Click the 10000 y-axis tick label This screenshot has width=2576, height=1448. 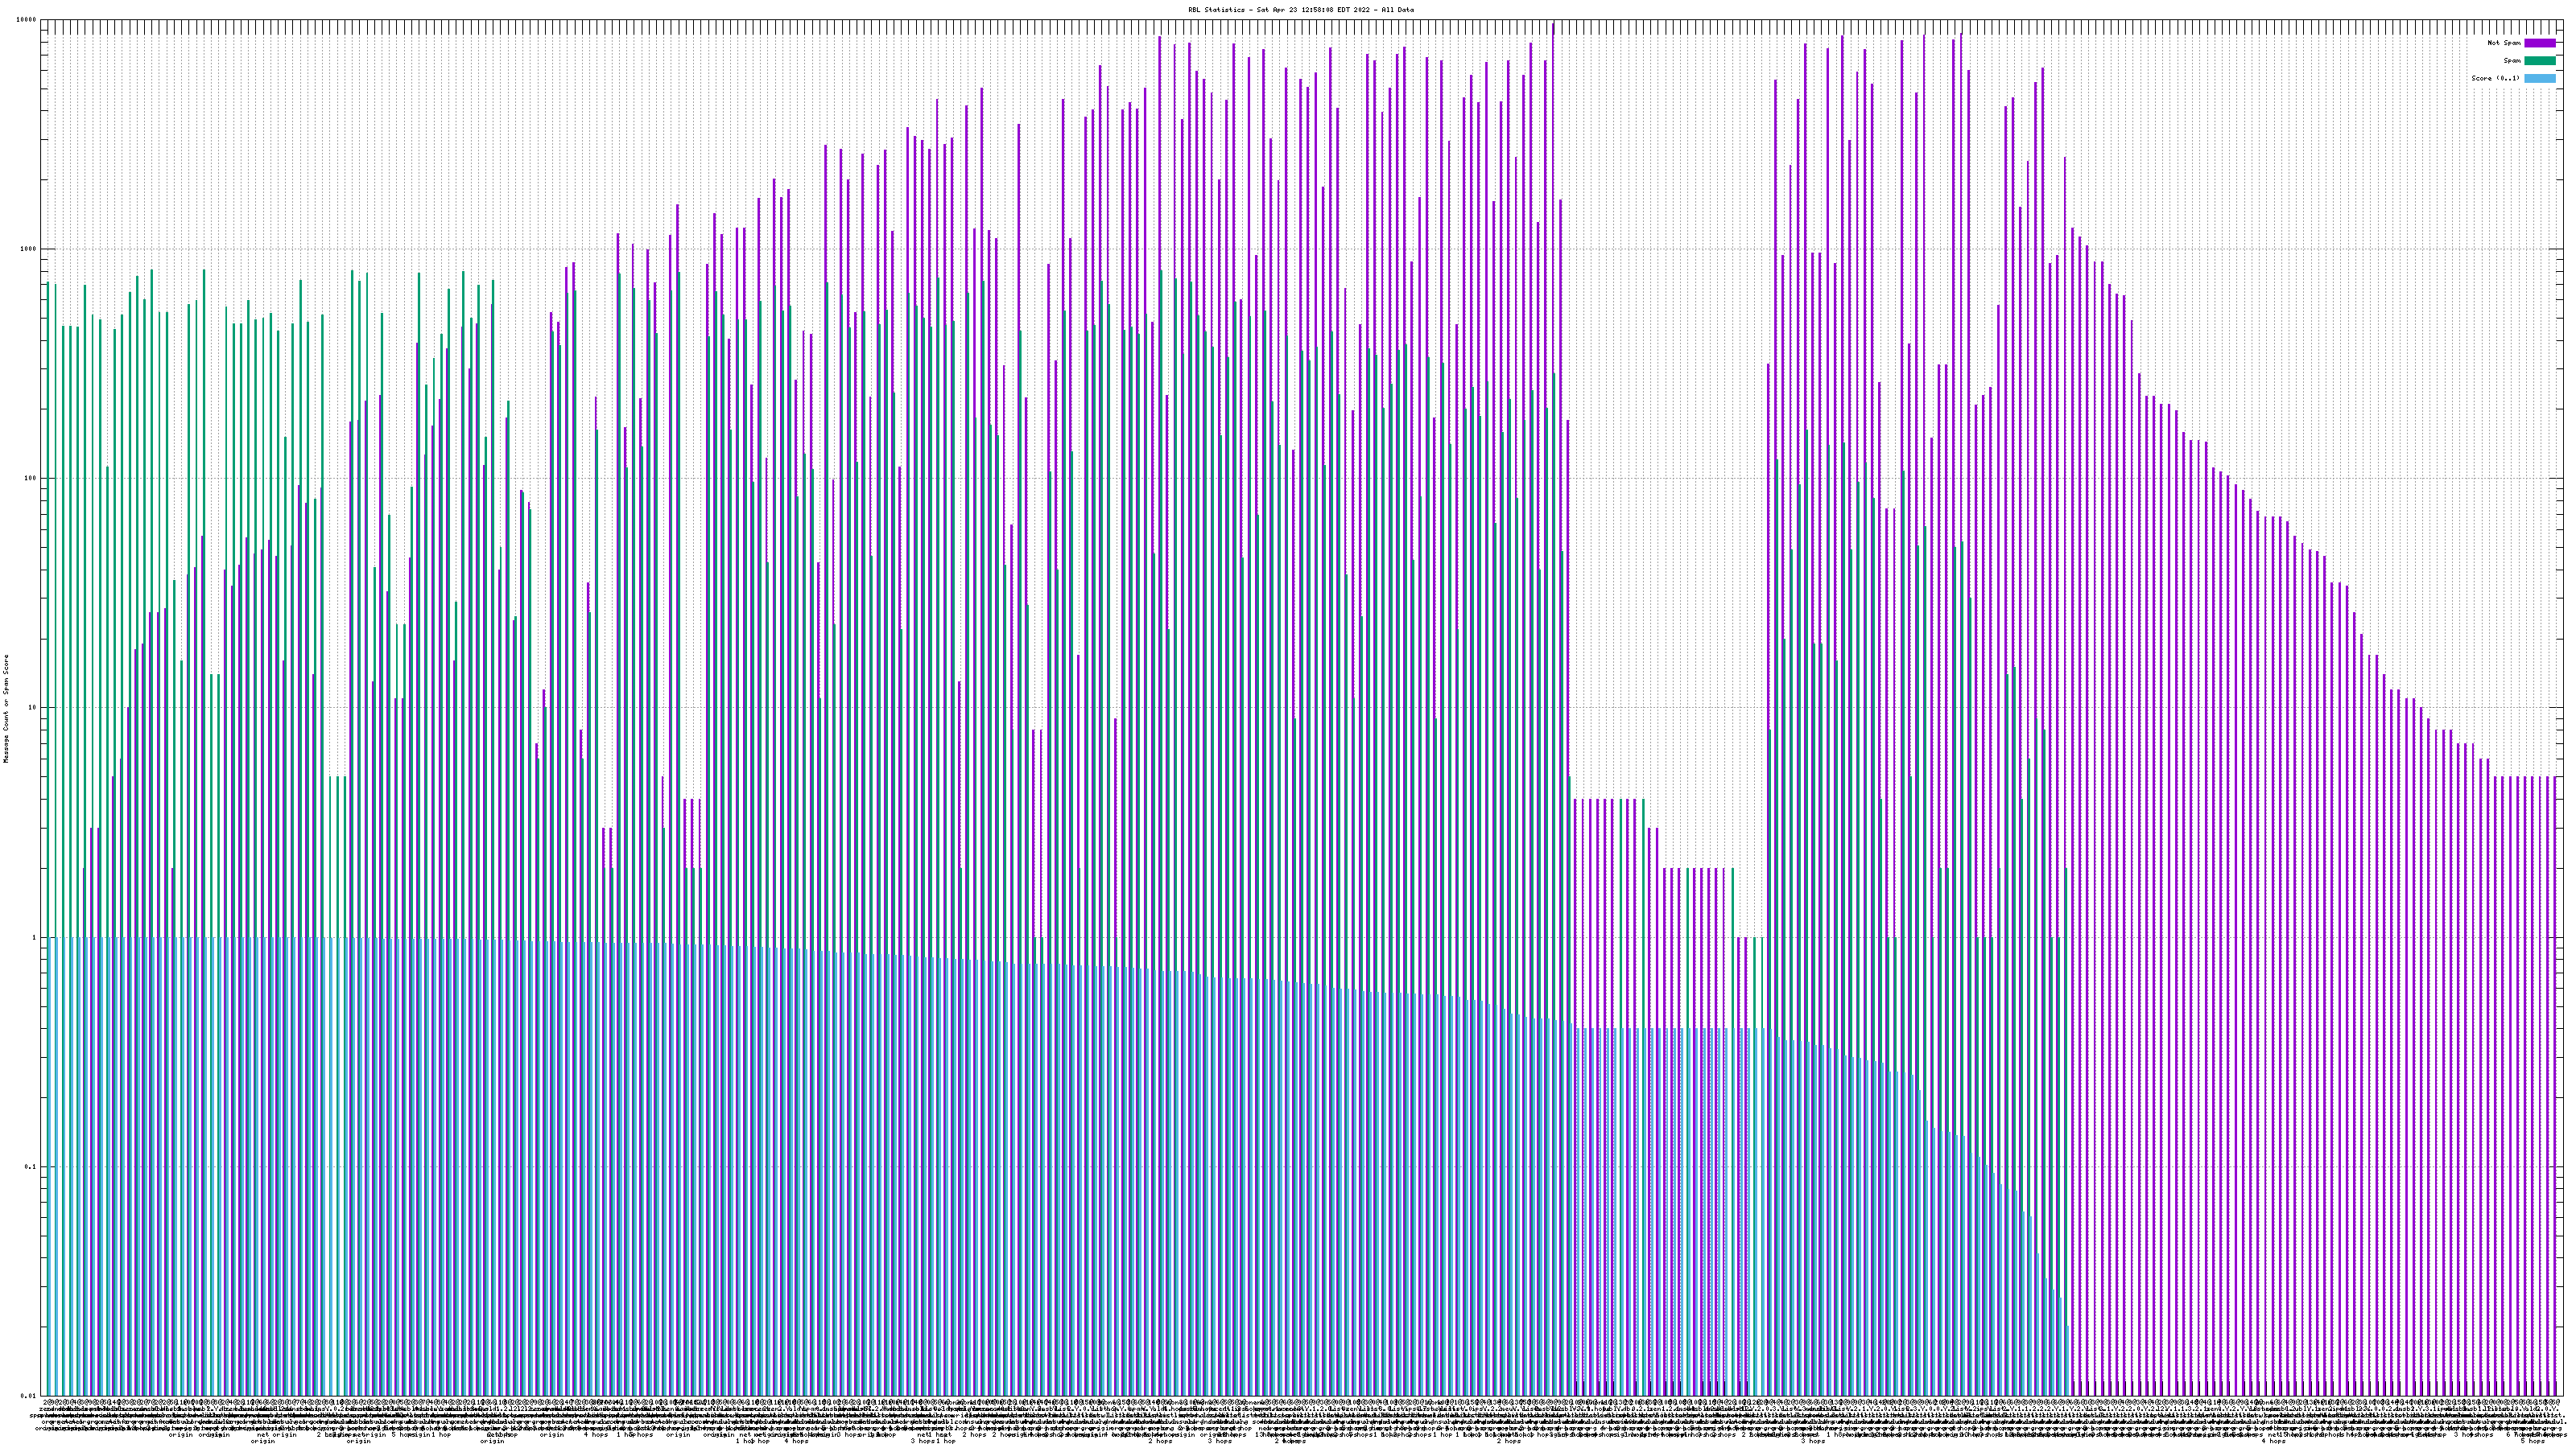(27, 20)
